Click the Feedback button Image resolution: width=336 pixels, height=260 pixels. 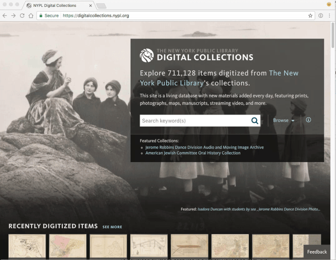pyautogui.click(x=317, y=252)
